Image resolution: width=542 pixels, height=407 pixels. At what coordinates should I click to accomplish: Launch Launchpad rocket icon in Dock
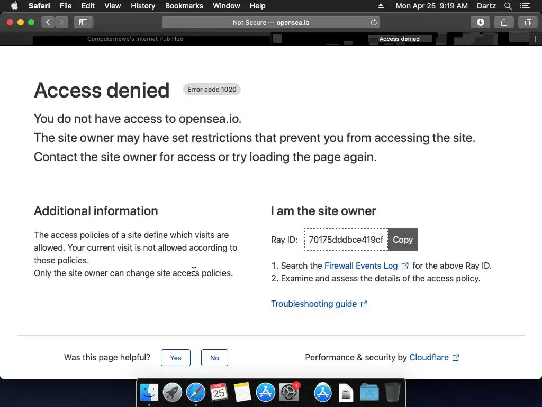pos(172,393)
